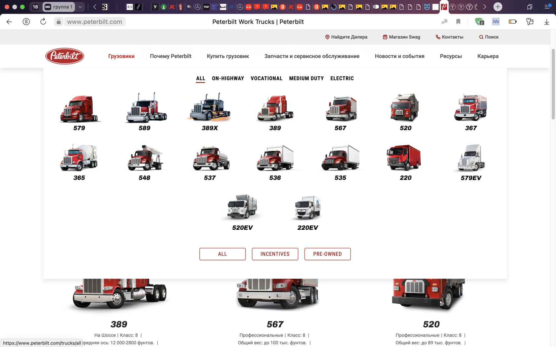Image resolution: width=556 pixels, height=347 pixels.
Task: Select the ELECTRIC truck category tab
Action: [342, 78]
